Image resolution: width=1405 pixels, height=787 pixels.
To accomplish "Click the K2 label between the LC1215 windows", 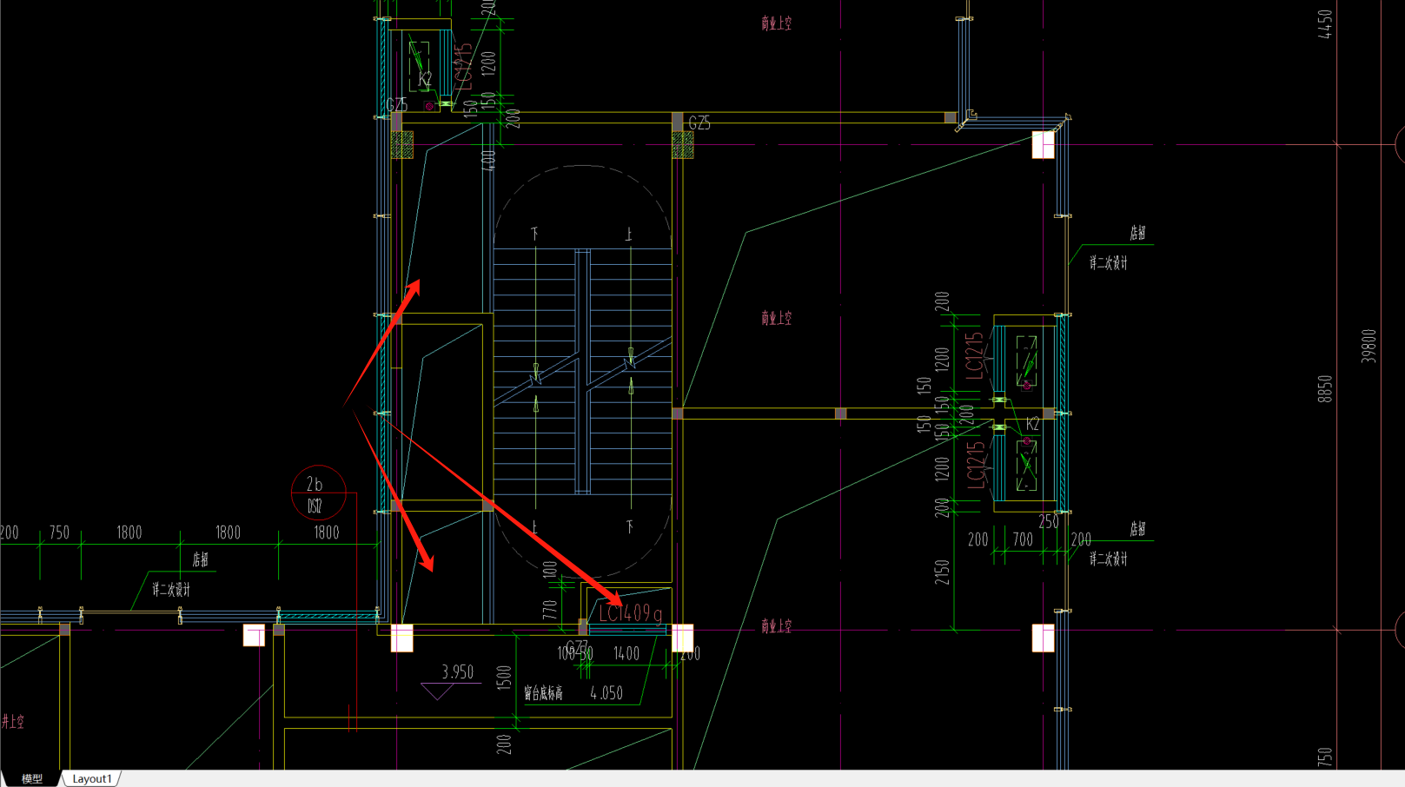I will [1032, 424].
